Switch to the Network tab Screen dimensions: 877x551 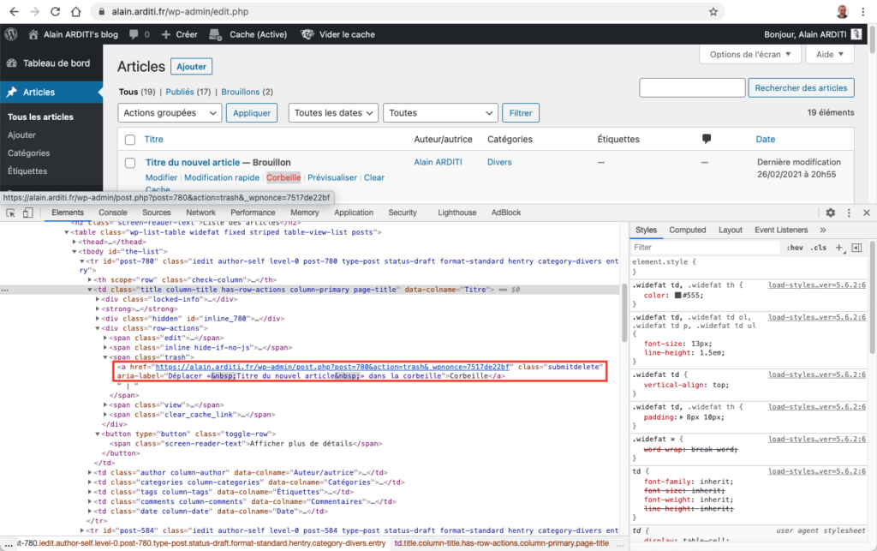[200, 213]
